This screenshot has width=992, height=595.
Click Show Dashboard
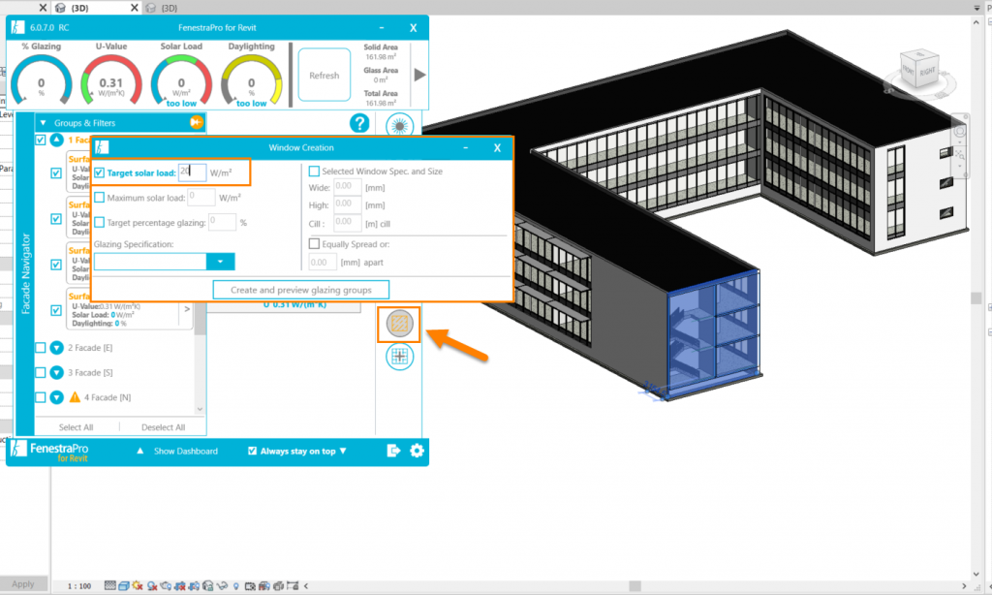pos(185,451)
